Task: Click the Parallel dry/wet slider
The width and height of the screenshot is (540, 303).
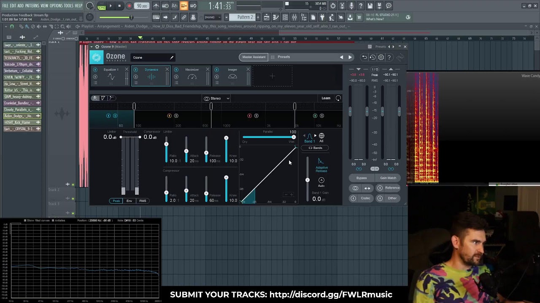Action: pos(269,137)
